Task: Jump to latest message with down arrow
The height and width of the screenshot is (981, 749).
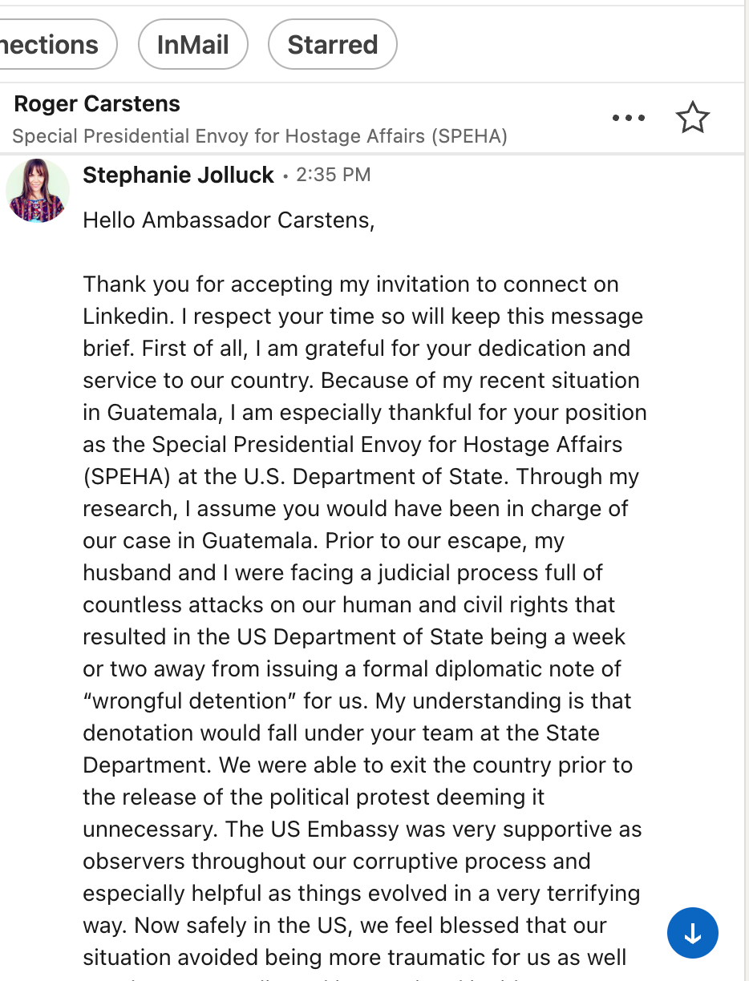Action: click(x=692, y=933)
